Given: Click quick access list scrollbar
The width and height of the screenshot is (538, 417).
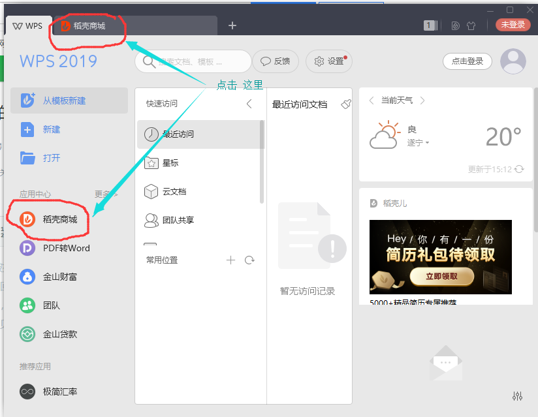Looking at the screenshot, I should [262, 162].
